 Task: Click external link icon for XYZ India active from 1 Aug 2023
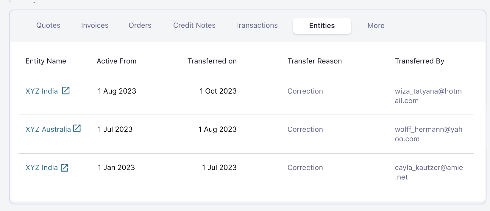[x=66, y=91]
